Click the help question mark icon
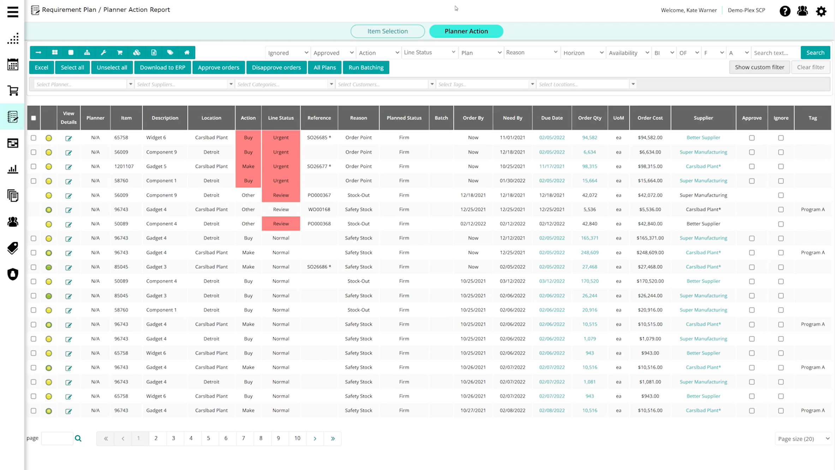This screenshot has height=470, width=835. pos(785,11)
